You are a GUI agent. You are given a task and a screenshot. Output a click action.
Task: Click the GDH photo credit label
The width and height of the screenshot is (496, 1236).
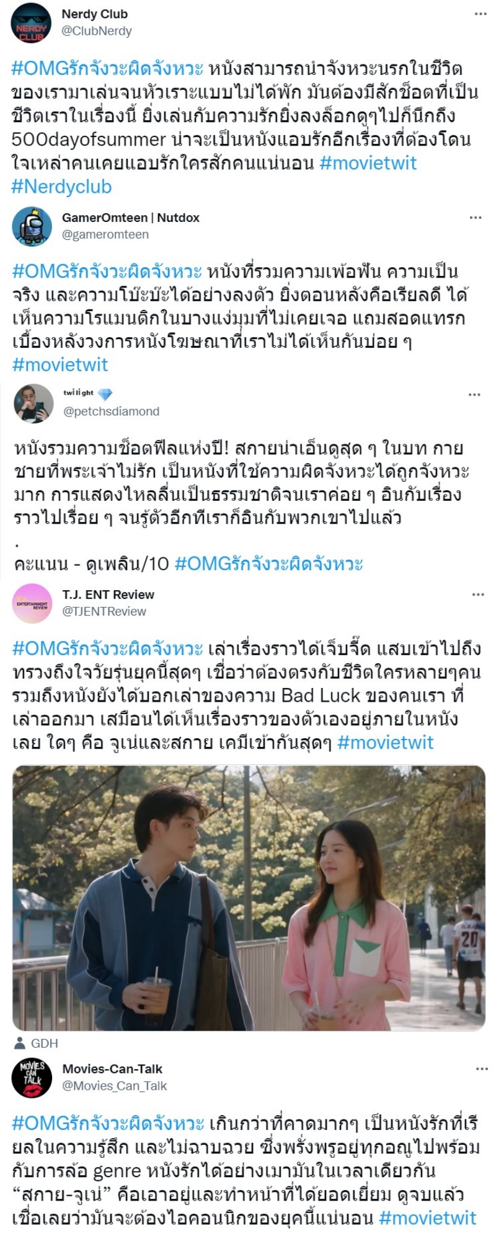[x=45, y=1043]
